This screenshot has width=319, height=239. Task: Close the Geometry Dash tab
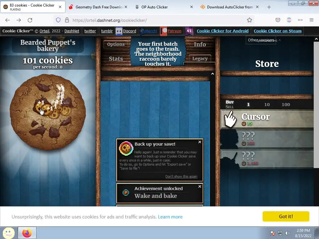(126, 7)
